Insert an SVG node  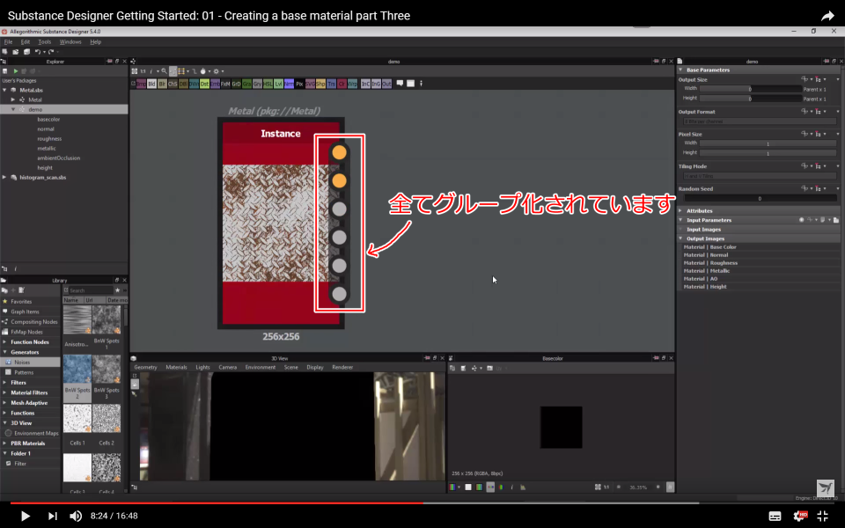pyautogui.click(x=310, y=84)
